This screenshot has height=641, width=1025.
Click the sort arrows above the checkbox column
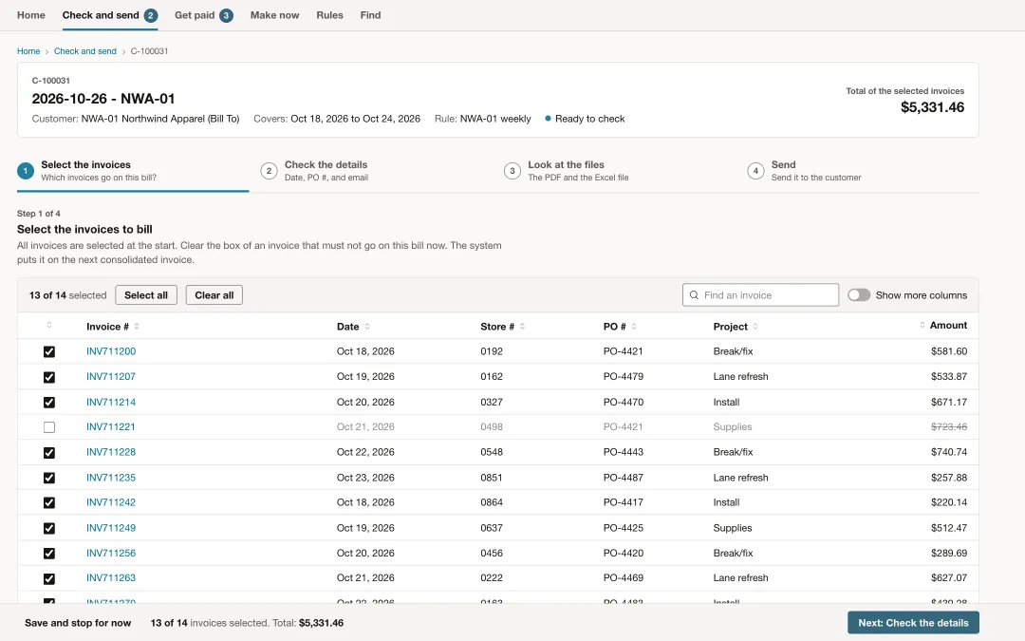coord(49,325)
